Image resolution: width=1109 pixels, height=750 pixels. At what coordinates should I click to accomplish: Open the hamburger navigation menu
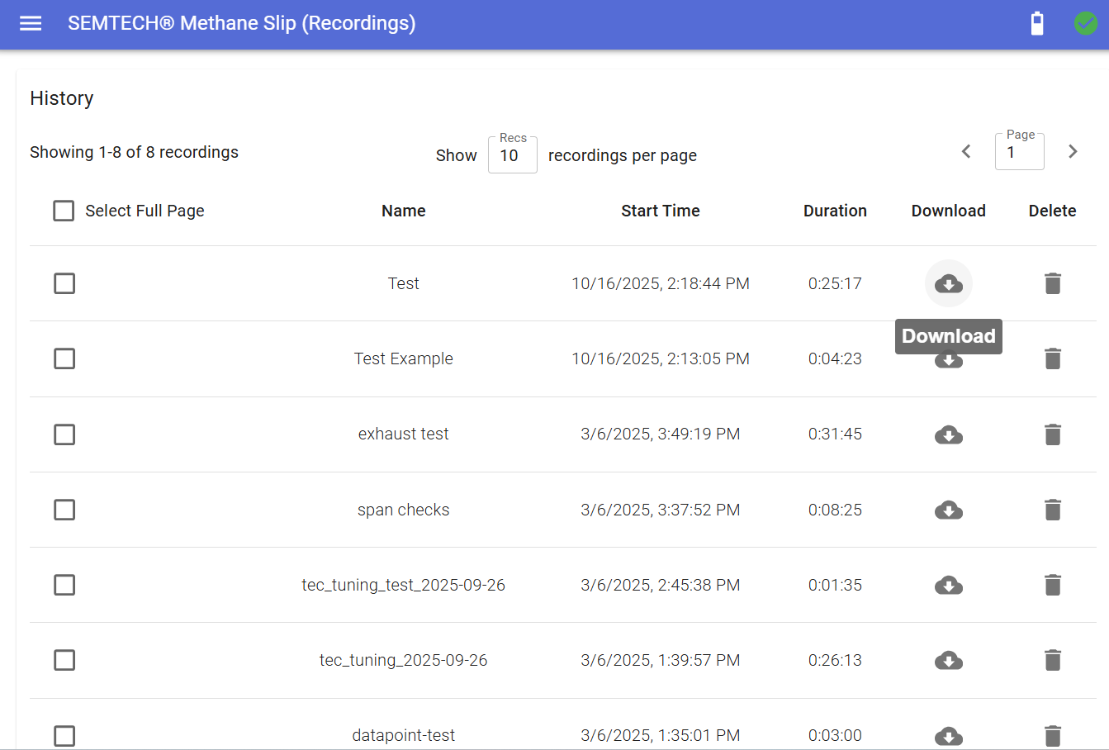click(x=31, y=23)
